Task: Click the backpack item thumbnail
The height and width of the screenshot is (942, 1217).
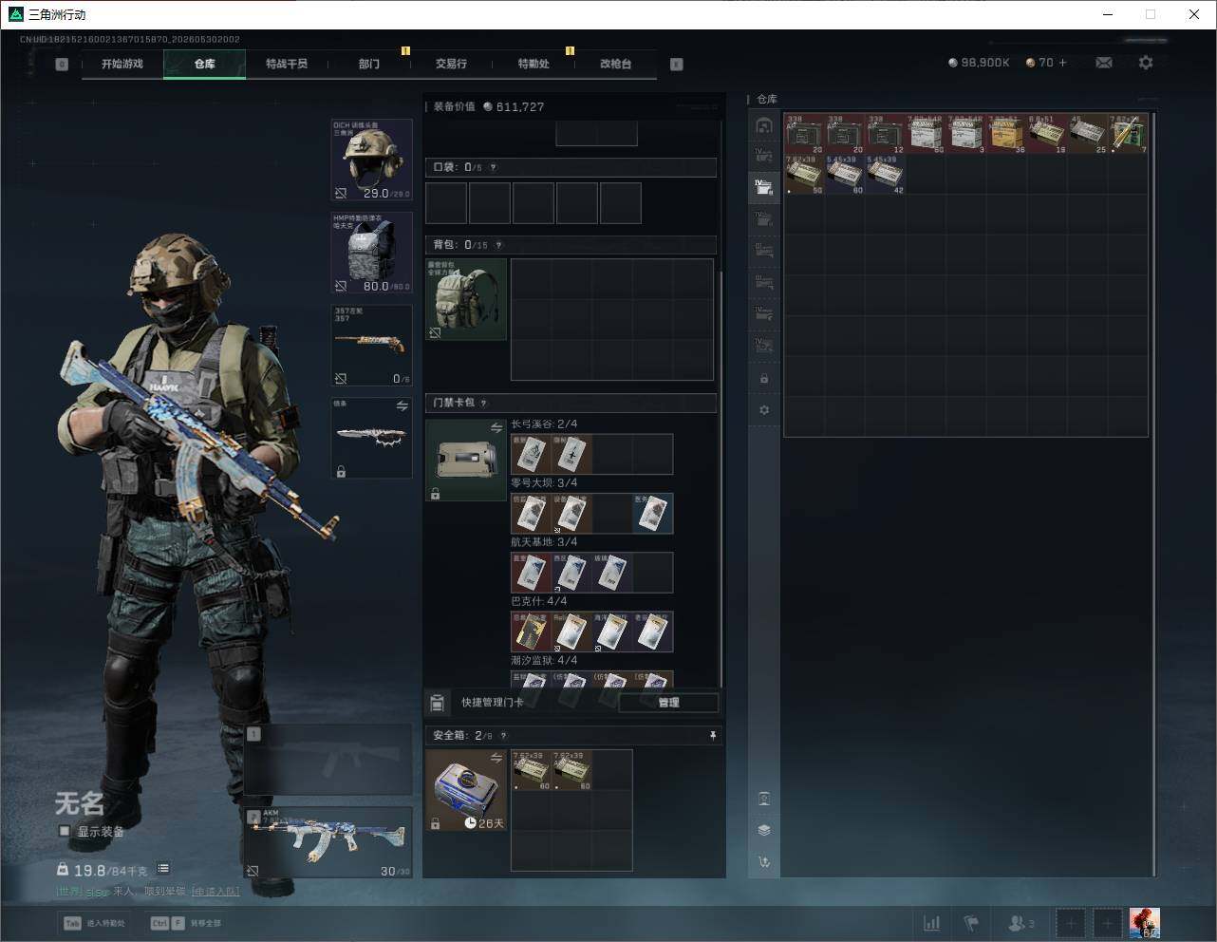Action: (466, 299)
